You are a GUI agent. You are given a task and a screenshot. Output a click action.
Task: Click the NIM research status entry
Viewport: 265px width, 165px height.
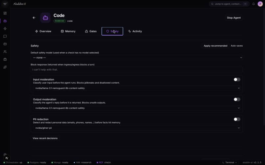83,162
